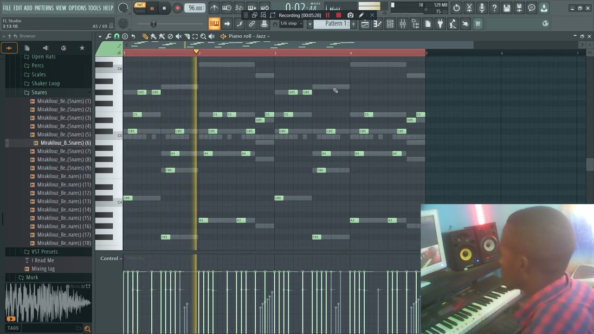Choose the Select marquee tool
Image resolution: width=594 pixels, height=334 pixels.
(x=195, y=36)
